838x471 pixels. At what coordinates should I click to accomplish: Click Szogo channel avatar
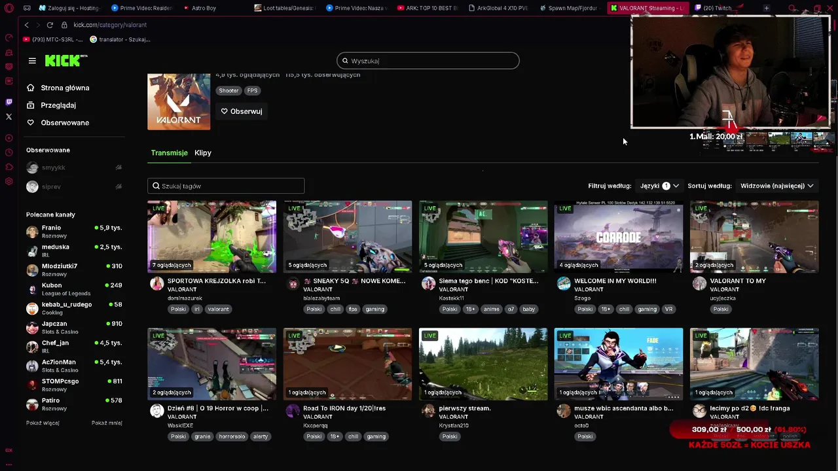point(564,283)
